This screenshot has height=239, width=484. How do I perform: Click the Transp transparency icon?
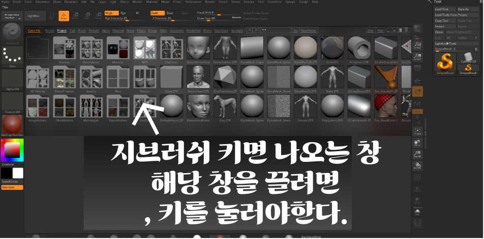coord(417,189)
